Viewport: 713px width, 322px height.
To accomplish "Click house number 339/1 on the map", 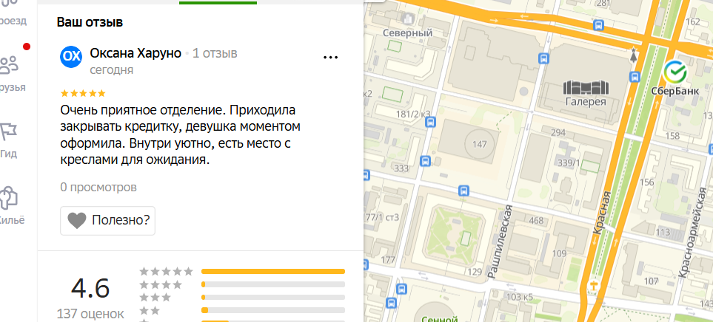I will click(569, 163).
